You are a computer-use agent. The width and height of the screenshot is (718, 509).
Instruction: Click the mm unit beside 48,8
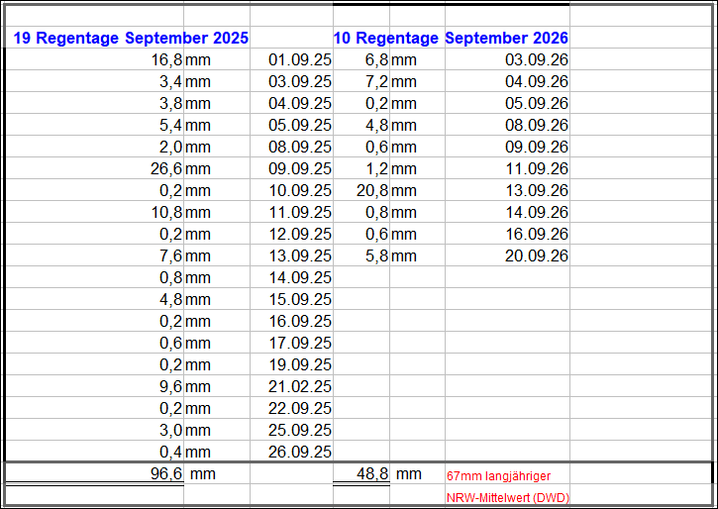[408, 473]
